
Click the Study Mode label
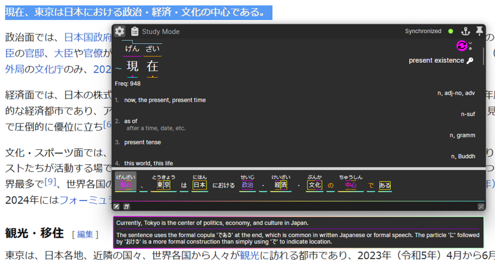click(x=161, y=31)
